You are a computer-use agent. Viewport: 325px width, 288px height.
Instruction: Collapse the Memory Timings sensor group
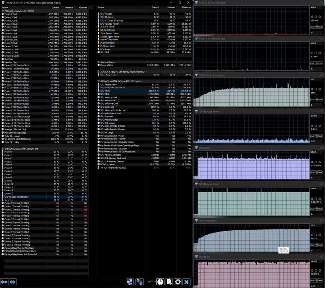tap(99, 62)
